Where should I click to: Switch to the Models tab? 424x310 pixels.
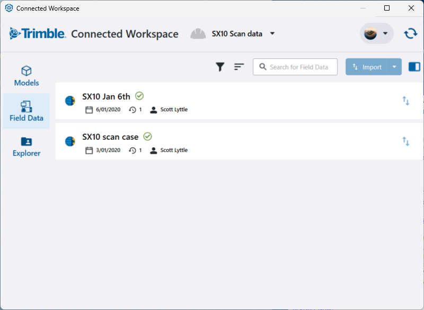[26, 76]
